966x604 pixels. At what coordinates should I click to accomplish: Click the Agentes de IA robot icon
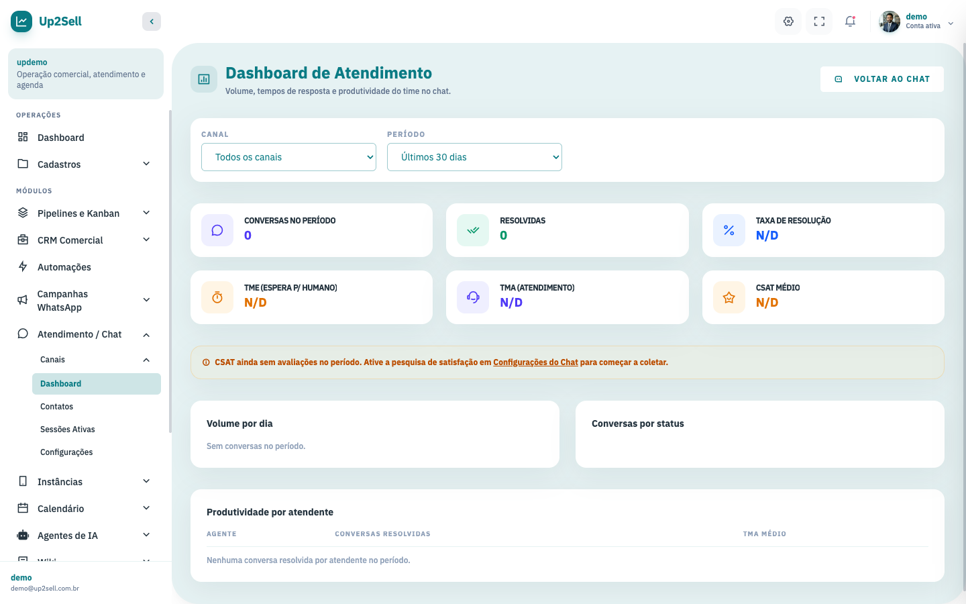(23, 535)
